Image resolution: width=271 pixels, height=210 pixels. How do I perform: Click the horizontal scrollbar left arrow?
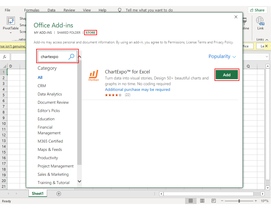tap(161, 194)
